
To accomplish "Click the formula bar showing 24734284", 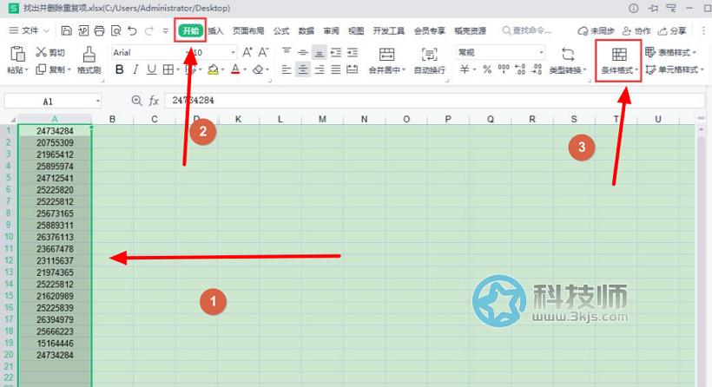I will pos(433,101).
